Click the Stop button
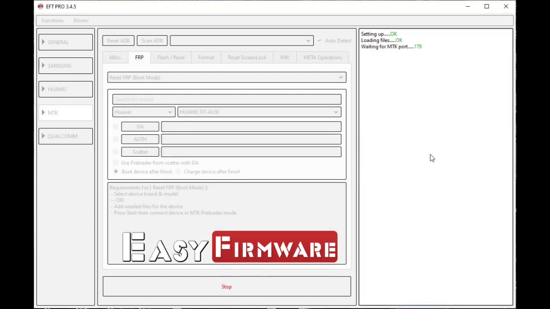Viewport: 550px width, 309px height. tap(227, 287)
